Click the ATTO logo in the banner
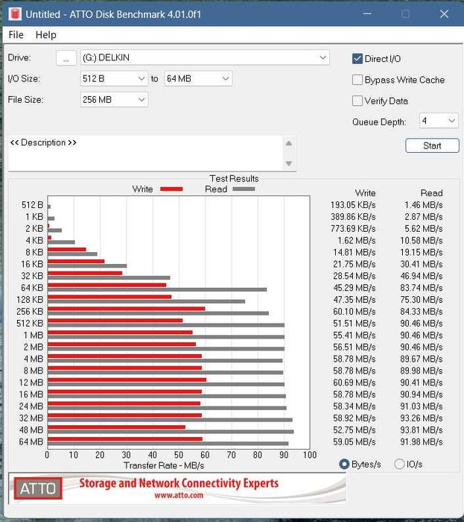This screenshot has width=464, height=522. [x=38, y=488]
